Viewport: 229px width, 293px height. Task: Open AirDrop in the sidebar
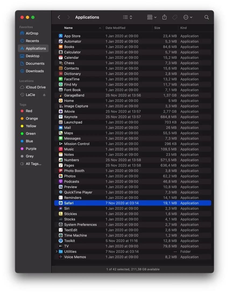[33, 33]
